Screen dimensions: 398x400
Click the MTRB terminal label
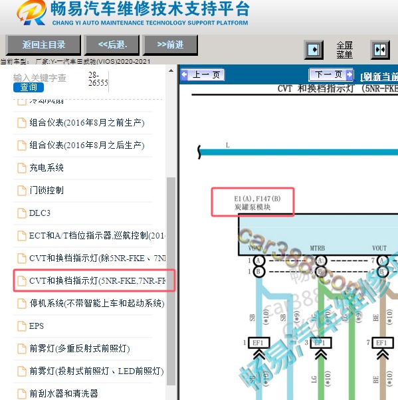[x=318, y=248]
